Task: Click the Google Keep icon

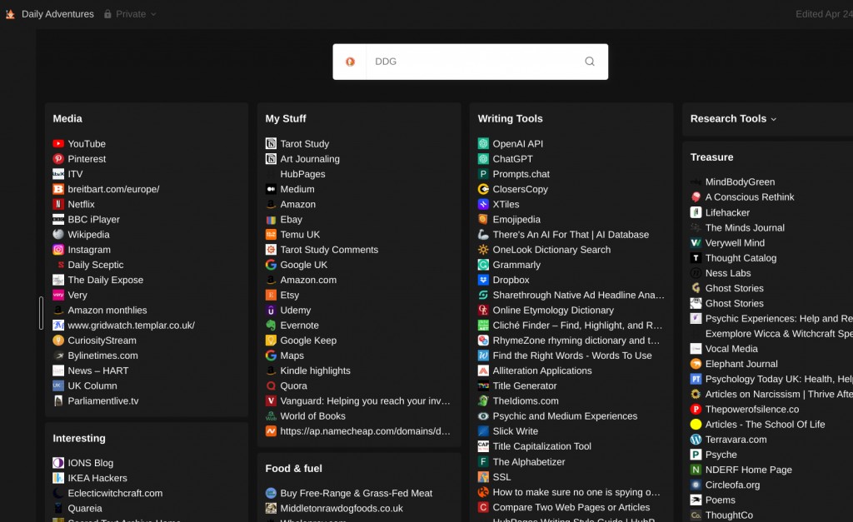Action: click(x=271, y=341)
